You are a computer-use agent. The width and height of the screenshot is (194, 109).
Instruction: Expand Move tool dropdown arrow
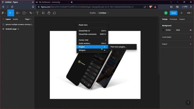(x=13, y=13)
